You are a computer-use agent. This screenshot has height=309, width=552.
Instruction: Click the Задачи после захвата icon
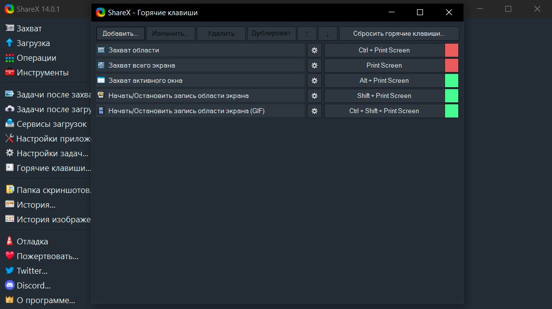coord(9,94)
